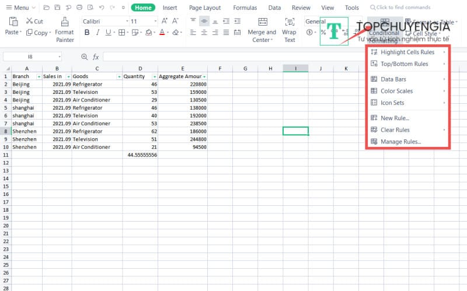Click the New Rule option
The width and height of the screenshot is (467, 291).
[395, 118]
